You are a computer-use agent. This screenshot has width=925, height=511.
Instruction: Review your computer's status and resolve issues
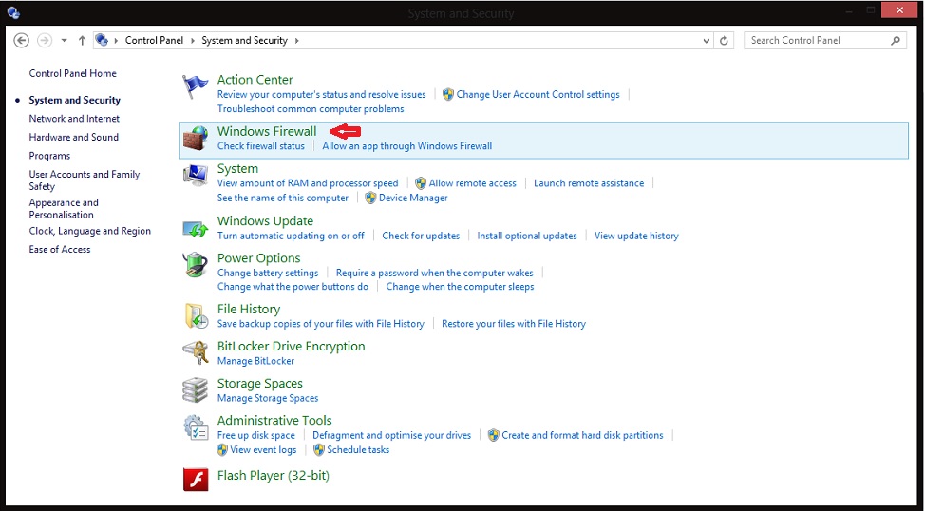coord(322,94)
